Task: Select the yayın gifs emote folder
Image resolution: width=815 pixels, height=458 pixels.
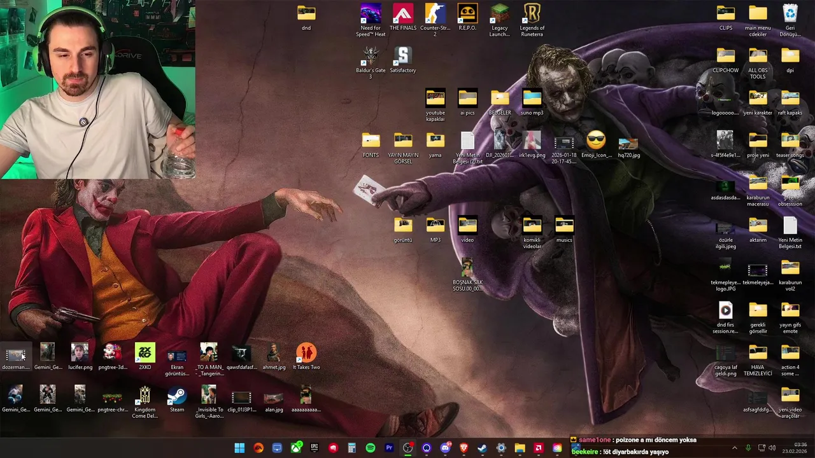Action: 790,317
